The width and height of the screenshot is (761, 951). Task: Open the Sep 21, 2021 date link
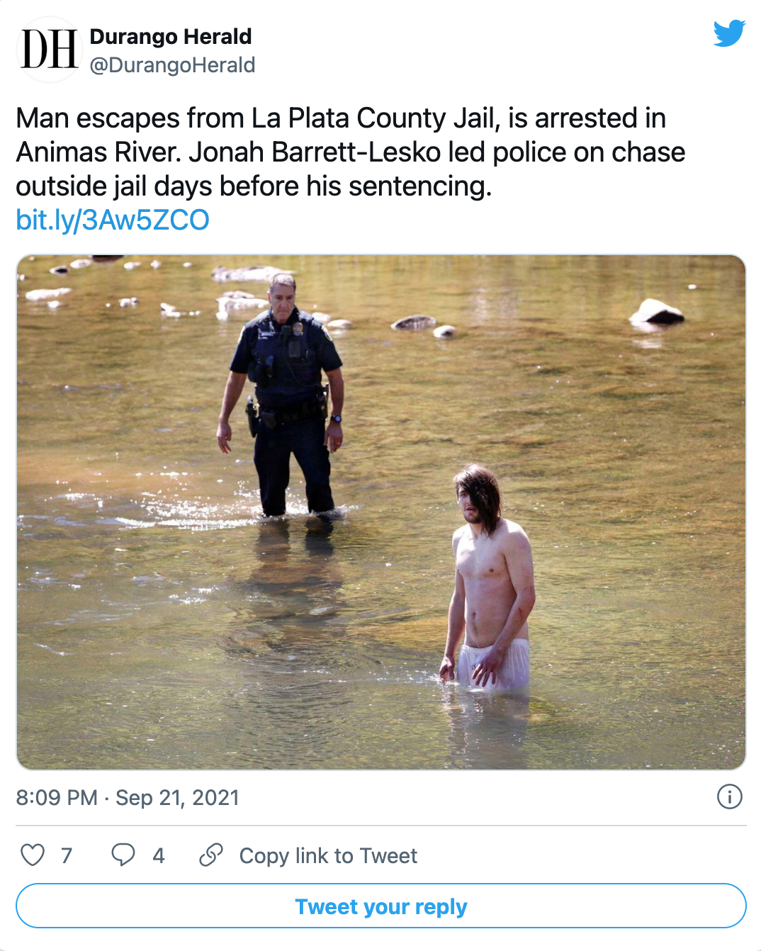pos(177,798)
